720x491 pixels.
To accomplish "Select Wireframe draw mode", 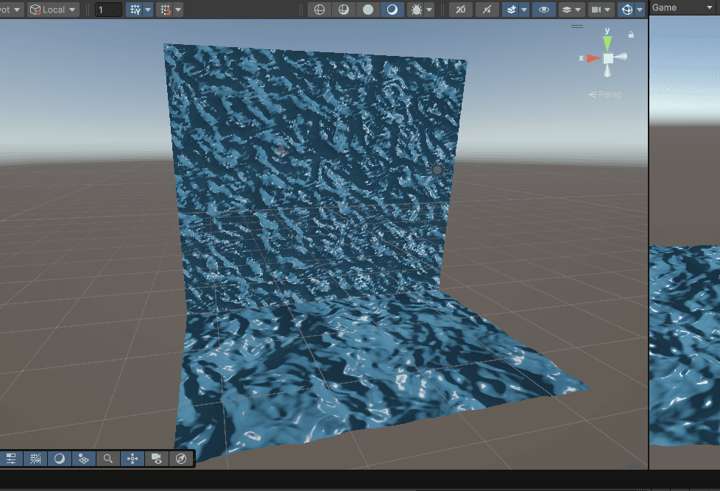I will point(320,10).
